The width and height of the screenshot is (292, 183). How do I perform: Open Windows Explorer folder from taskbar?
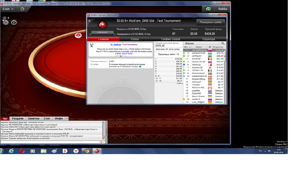tap(43, 151)
